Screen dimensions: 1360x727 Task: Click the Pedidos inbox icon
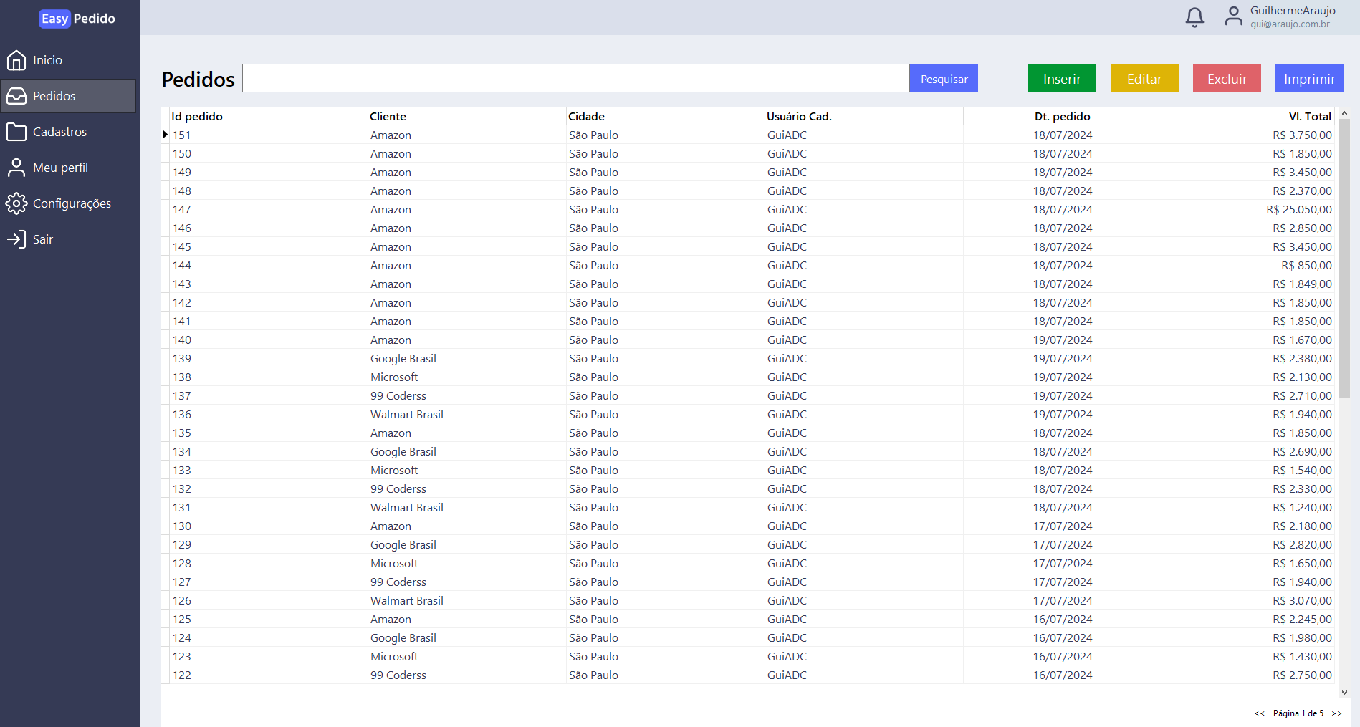tap(16, 96)
